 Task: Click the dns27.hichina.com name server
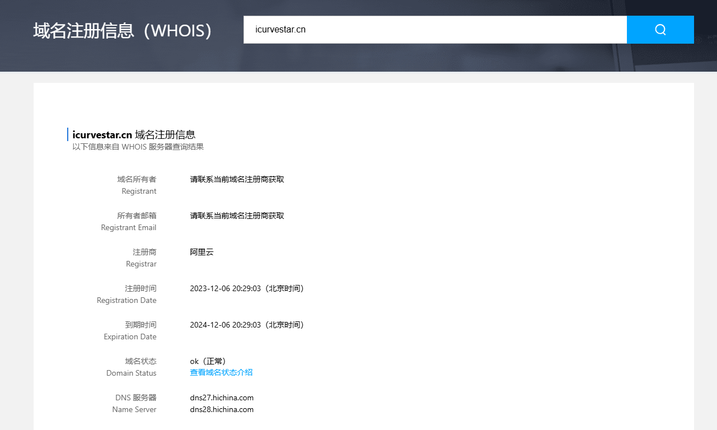pyautogui.click(x=222, y=398)
